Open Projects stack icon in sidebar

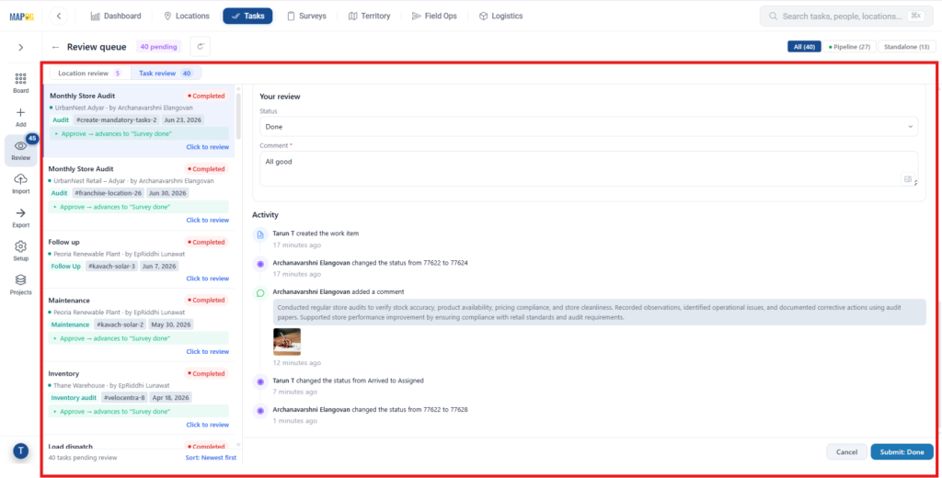[20, 284]
